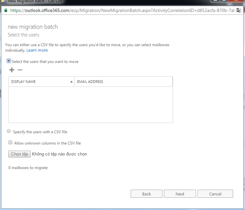
Task: Click the minus icon to remove user
Action: coord(20,70)
